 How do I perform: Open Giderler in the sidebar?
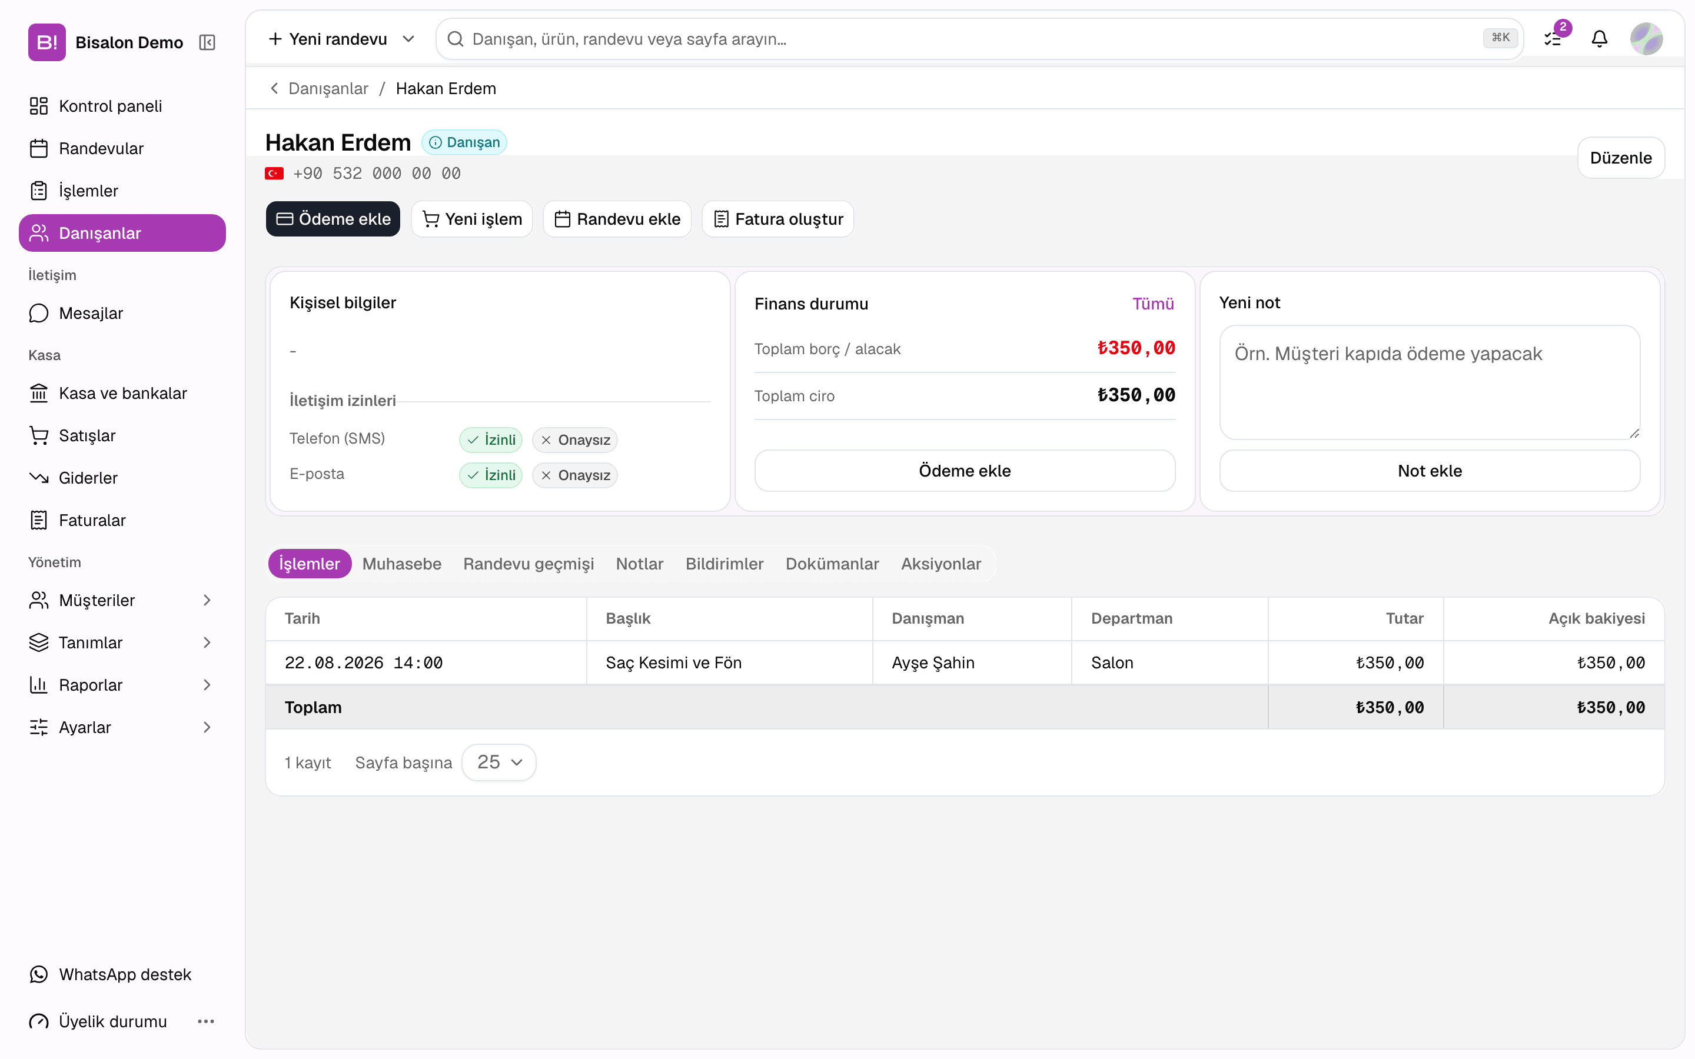pos(122,478)
